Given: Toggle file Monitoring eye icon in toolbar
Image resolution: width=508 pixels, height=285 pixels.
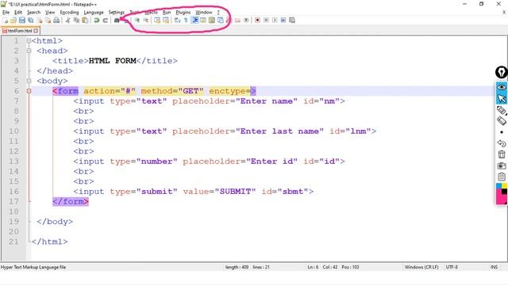Looking at the screenshot, I should [x=246, y=20].
